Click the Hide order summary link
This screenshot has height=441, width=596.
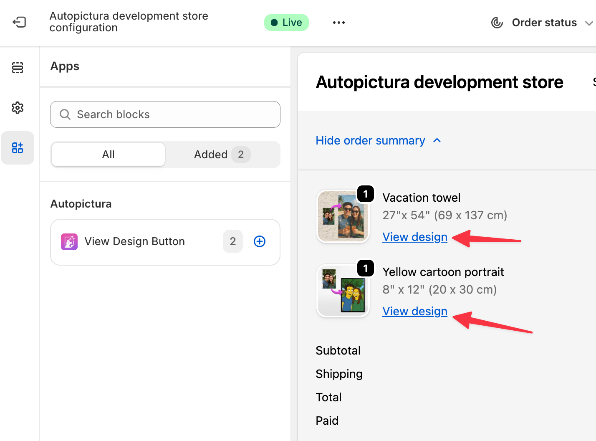coord(370,140)
